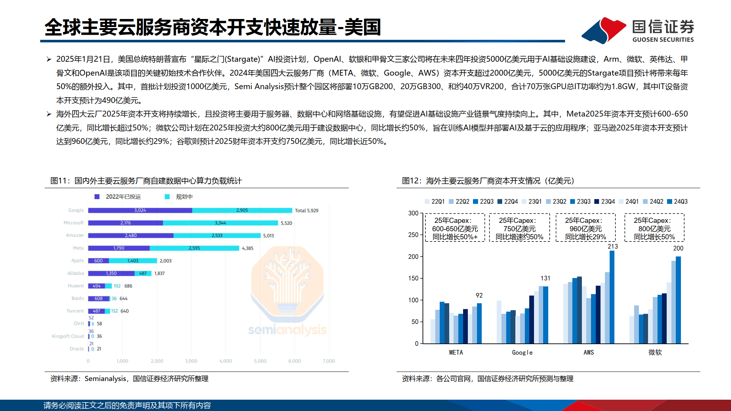The width and height of the screenshot is (731, 411).
Task: Click Microsoft's 3,344 cyan bar
Action: point(220,223)
